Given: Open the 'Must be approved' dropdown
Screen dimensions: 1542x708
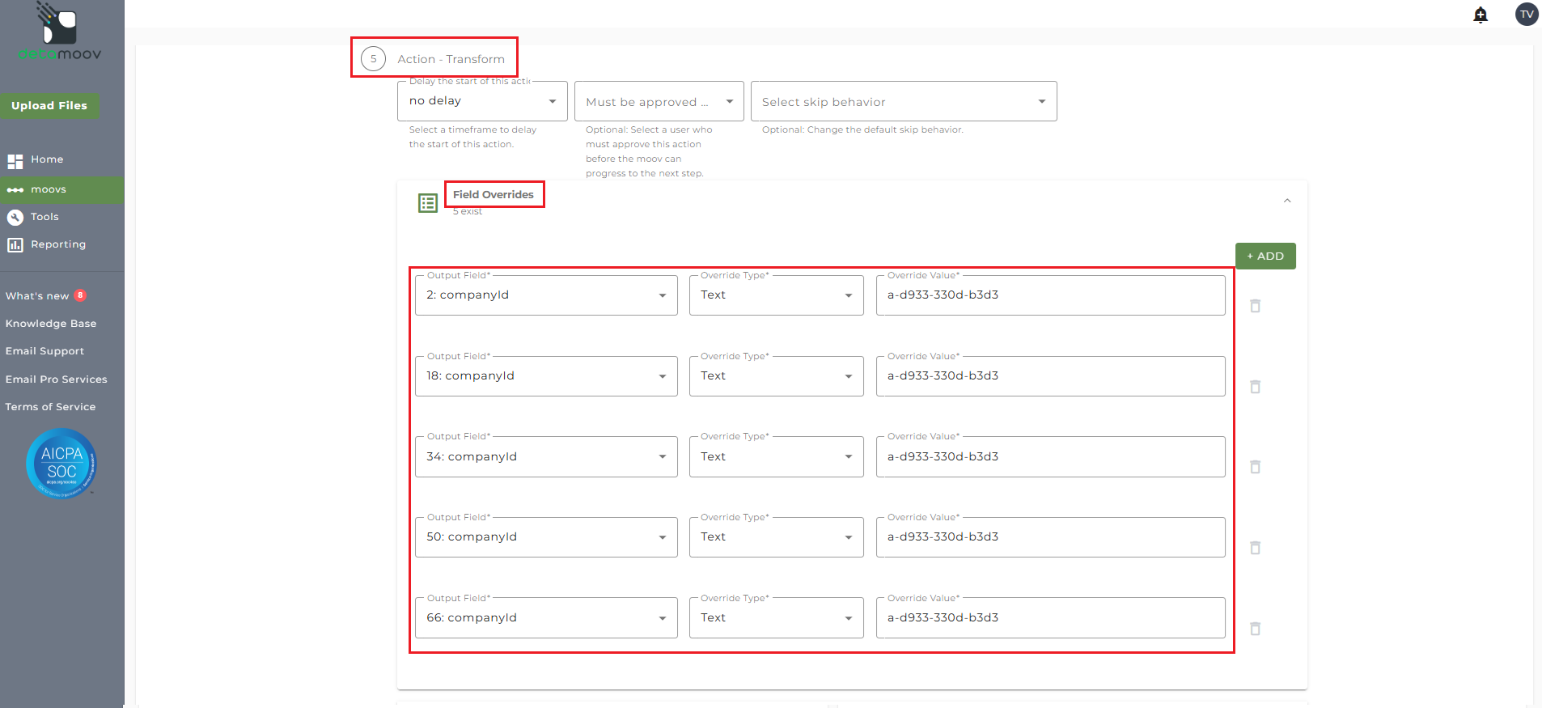Looking at the screenshot, I should (x=659, y=102).
